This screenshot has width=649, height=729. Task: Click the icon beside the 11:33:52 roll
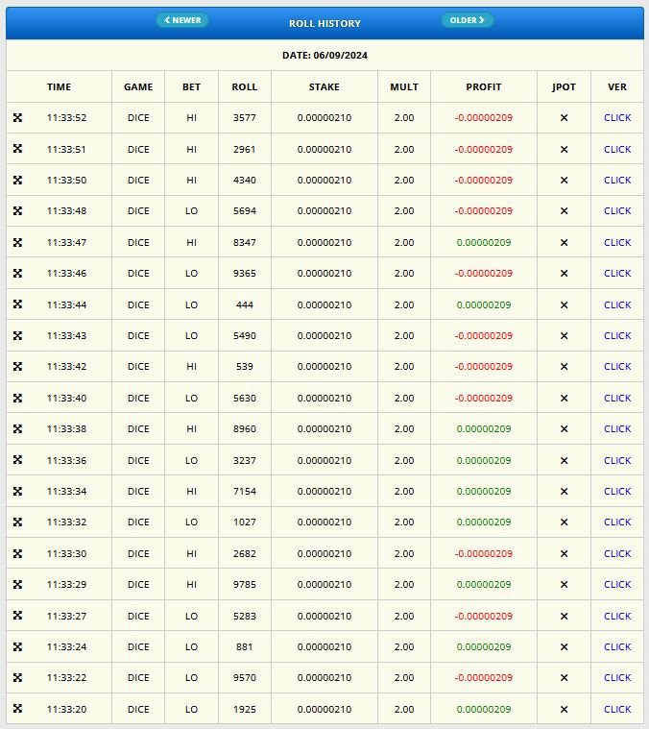click(17, 118)
